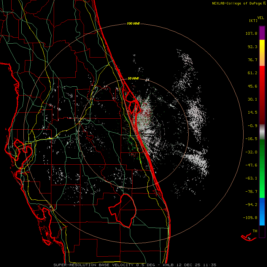
Task: Select the -78.7 velocity scale value
Action: (251, 192)
